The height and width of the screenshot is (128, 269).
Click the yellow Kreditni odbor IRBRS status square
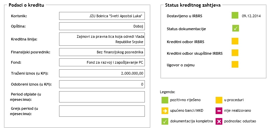[235, 41]
